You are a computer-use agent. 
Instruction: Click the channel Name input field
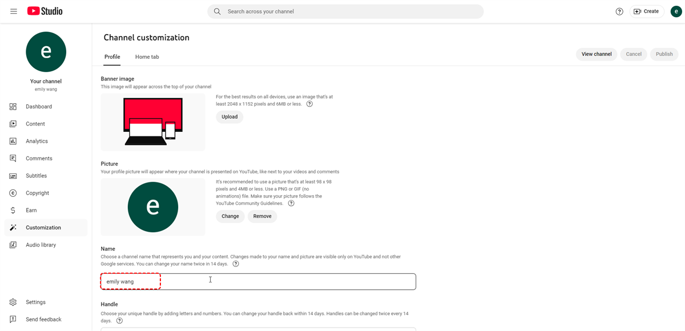[x=258, y=281]
